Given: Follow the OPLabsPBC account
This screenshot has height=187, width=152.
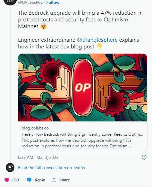Looking at the screenshot, I should point(53,2).
